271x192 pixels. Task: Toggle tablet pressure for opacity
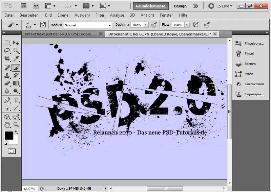(154, 25)
